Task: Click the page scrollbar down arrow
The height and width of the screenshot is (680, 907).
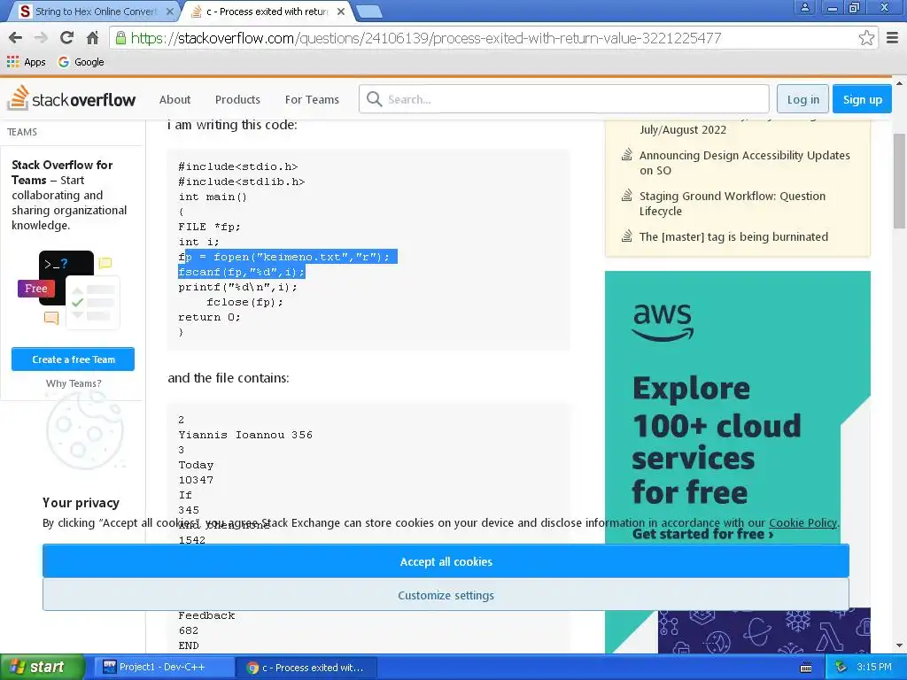Action: click(900, 645)
